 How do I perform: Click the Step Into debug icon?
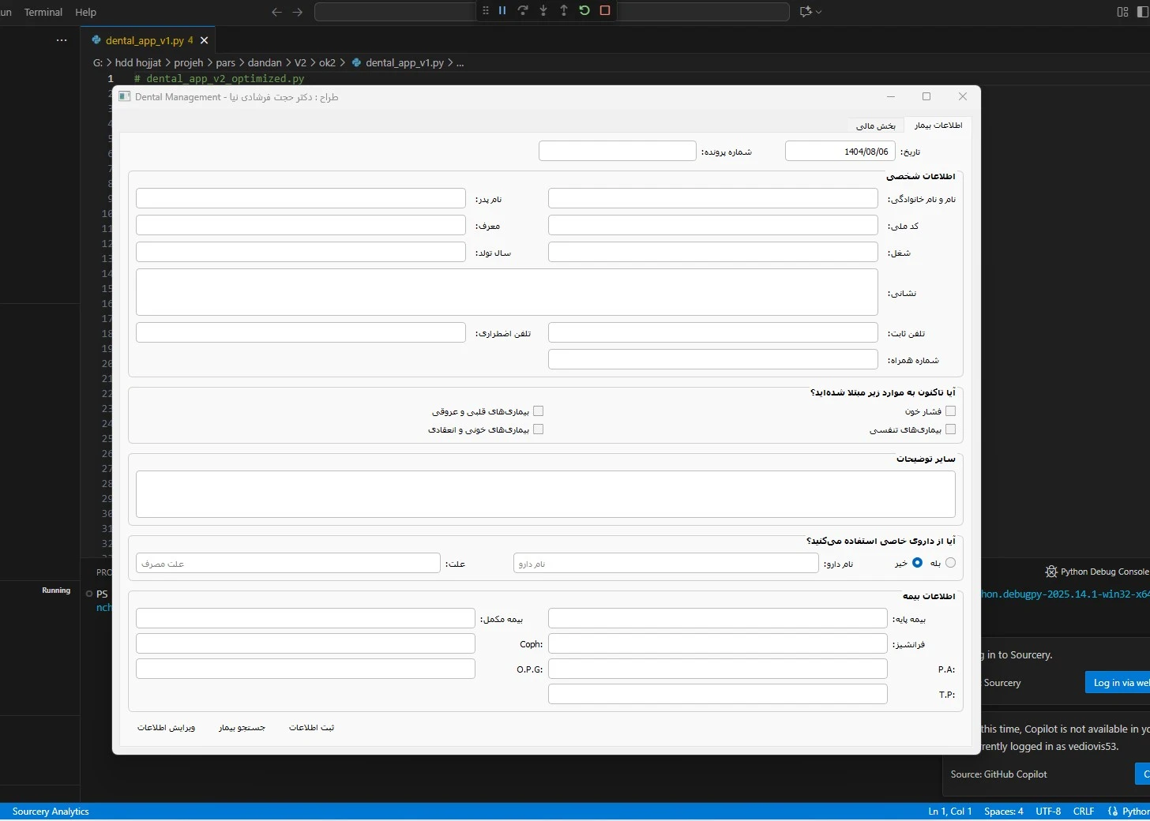(543, 11)
